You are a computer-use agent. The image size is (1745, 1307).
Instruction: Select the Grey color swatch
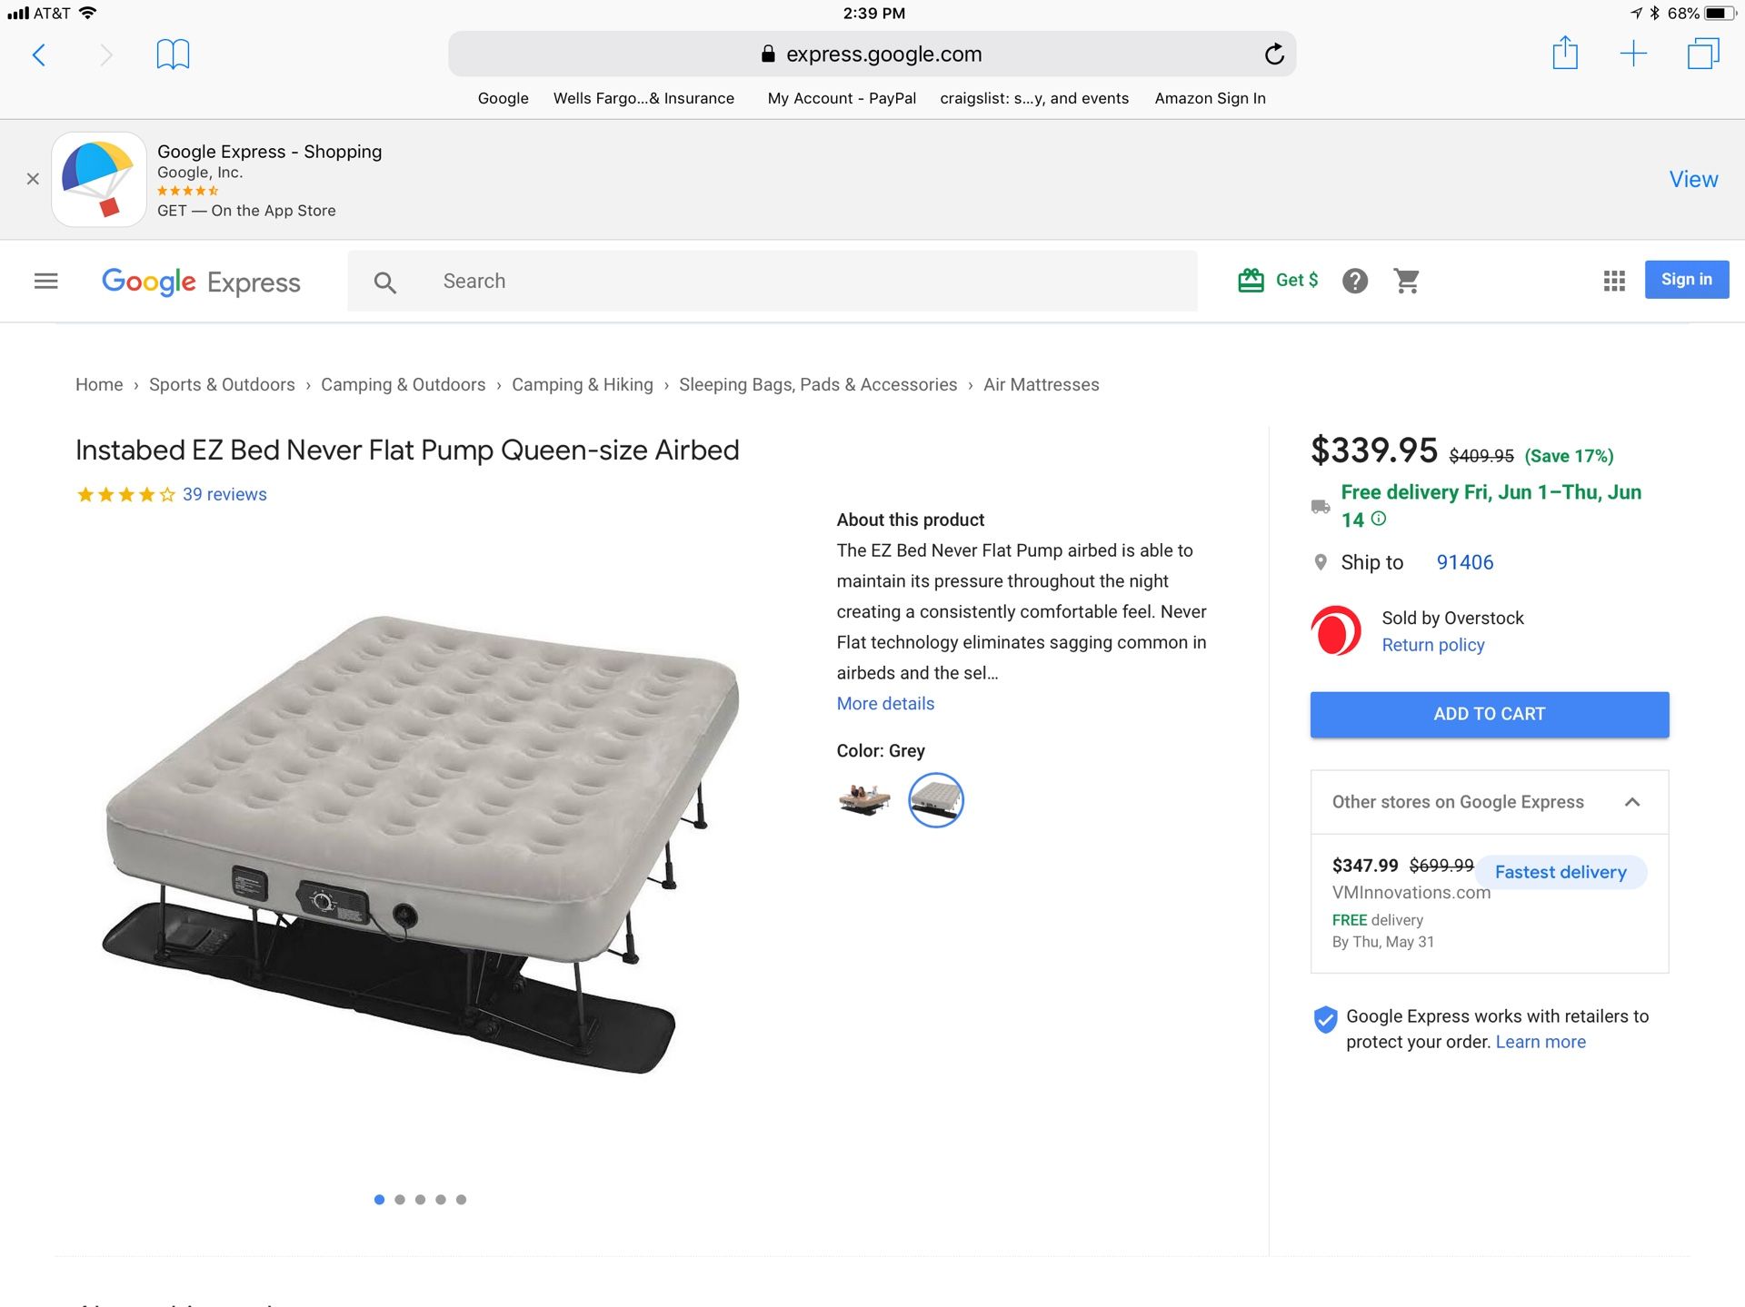point(935,799)
